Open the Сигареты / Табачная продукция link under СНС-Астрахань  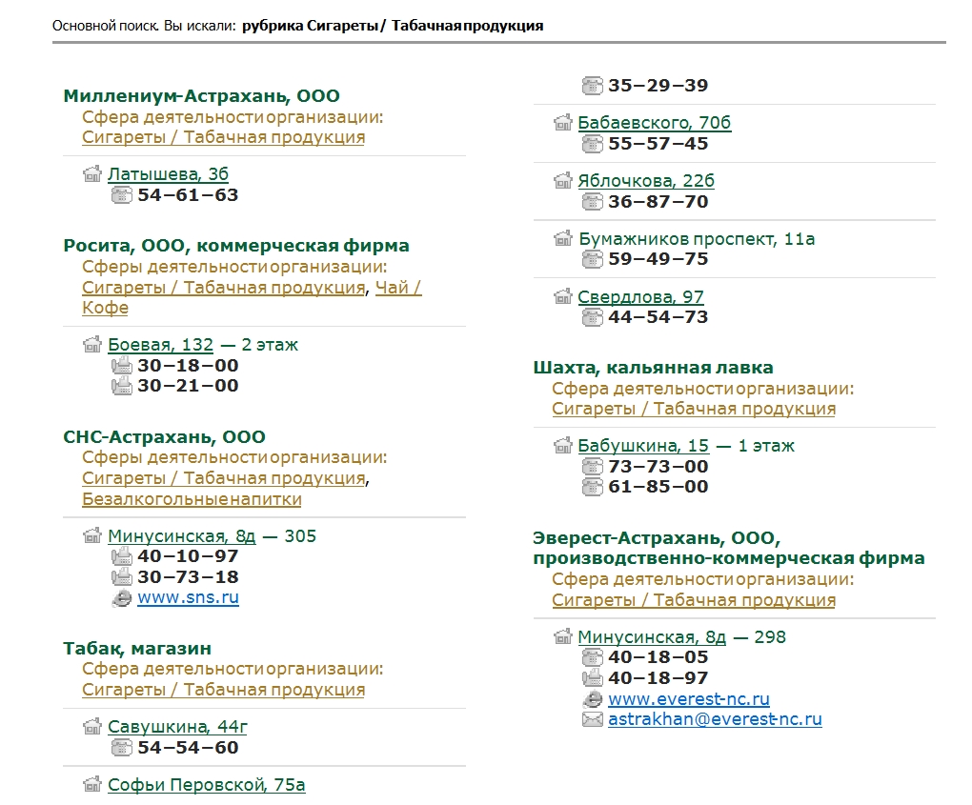223,478
